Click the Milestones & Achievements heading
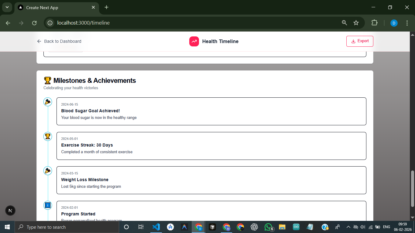Image resolution: width=415 pixels, height=233 pixels. tap(94, 80)
